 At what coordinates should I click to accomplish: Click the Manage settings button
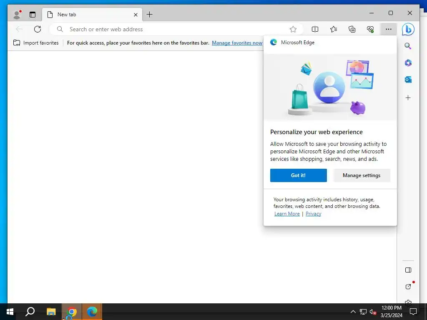click(x=362, y=175)
